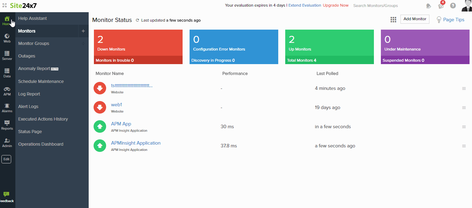The image size is (472, 208).
Task: Click the Page Tips lightbulb
Action: pos(439,20)
